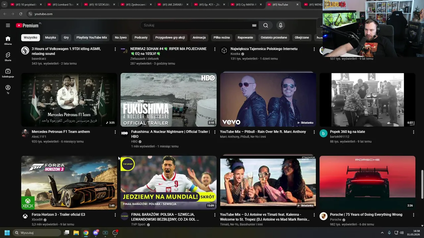Play Porsche 75 Years video thumbnail
424x238 pixels.
pos(367,182)
